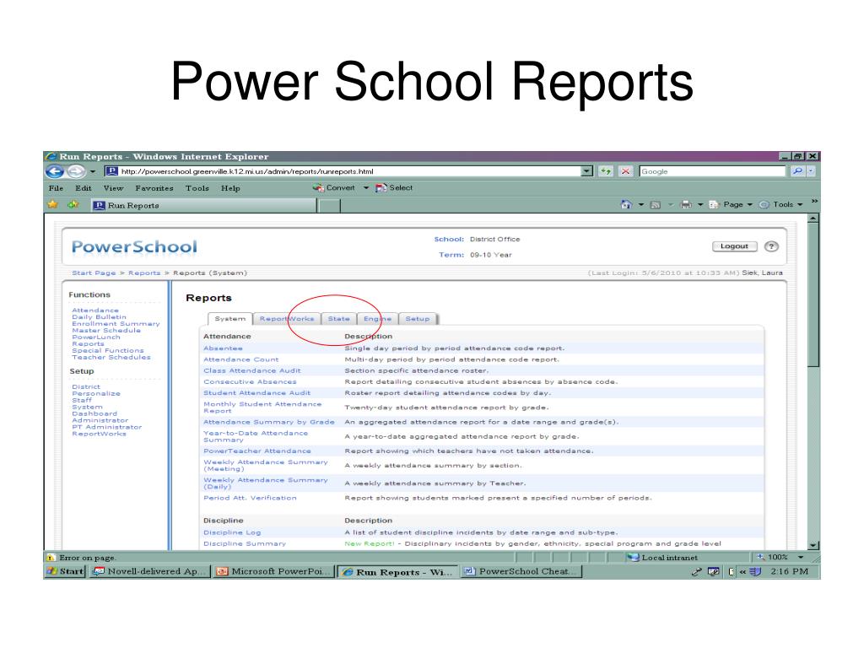Viewport: 864px width, 648px height.
Task: Open the System reports tab
Action: click(230, 318)
